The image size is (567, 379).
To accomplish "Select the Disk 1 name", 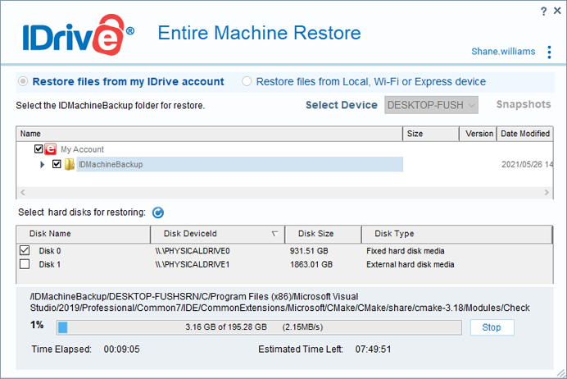I will (49, 264).
